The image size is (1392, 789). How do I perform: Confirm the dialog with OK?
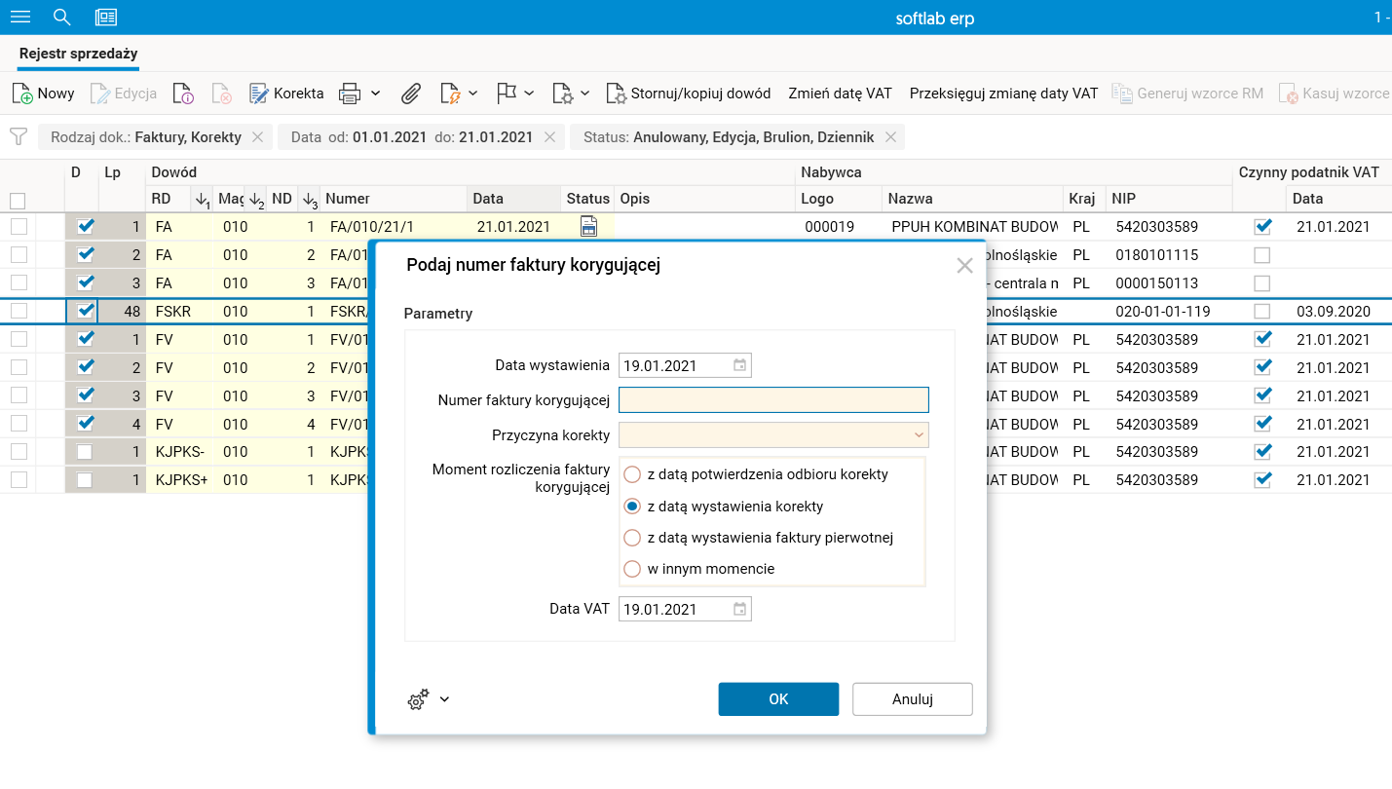pos(778,699)
